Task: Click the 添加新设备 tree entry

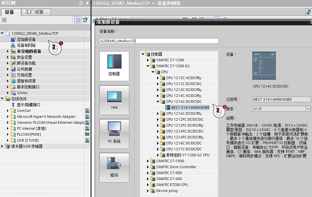Action: click(26, 39)
